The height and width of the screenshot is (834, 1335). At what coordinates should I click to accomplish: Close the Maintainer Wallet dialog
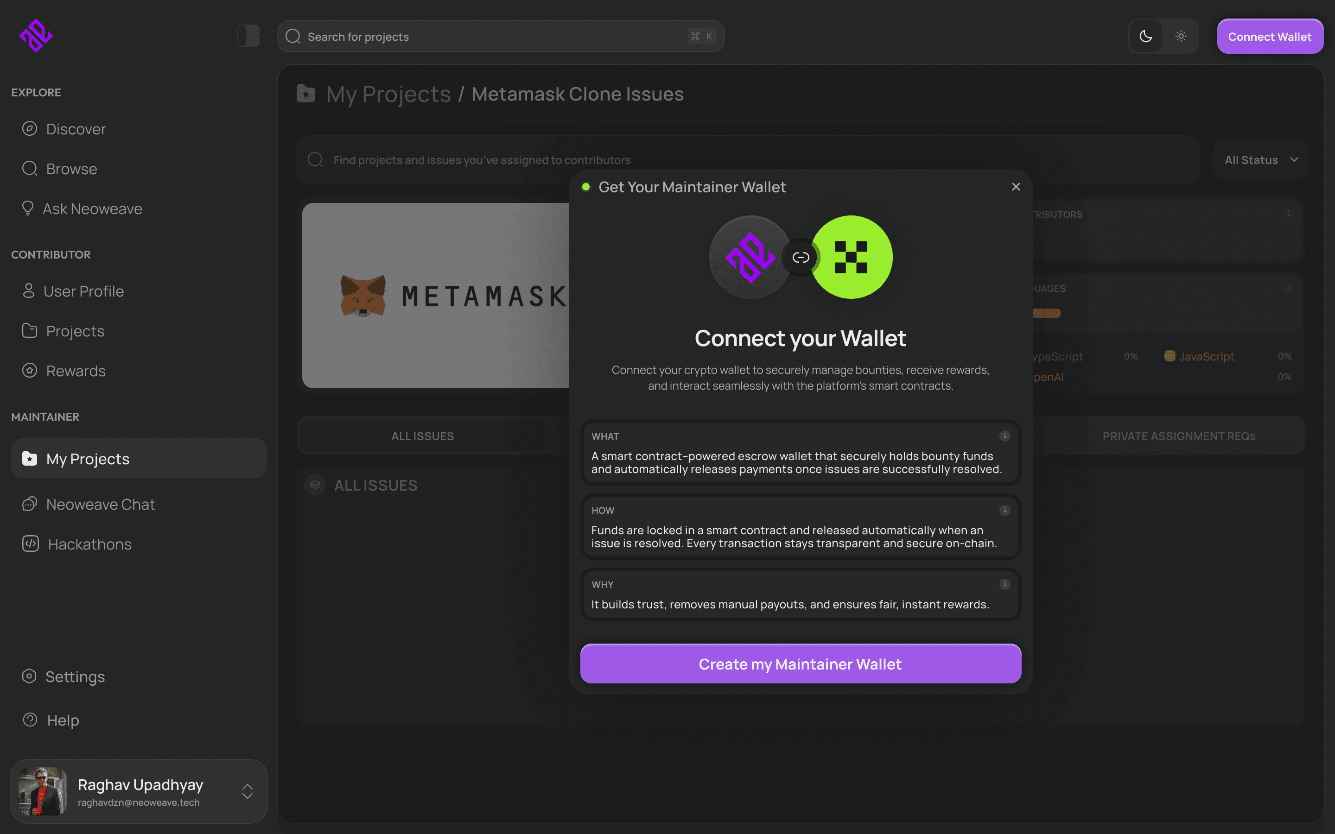[1016, 187]
